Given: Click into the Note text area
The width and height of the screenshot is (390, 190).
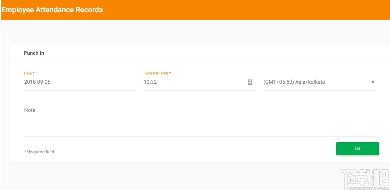Looking at the screenshot, I should pos(199,121).
